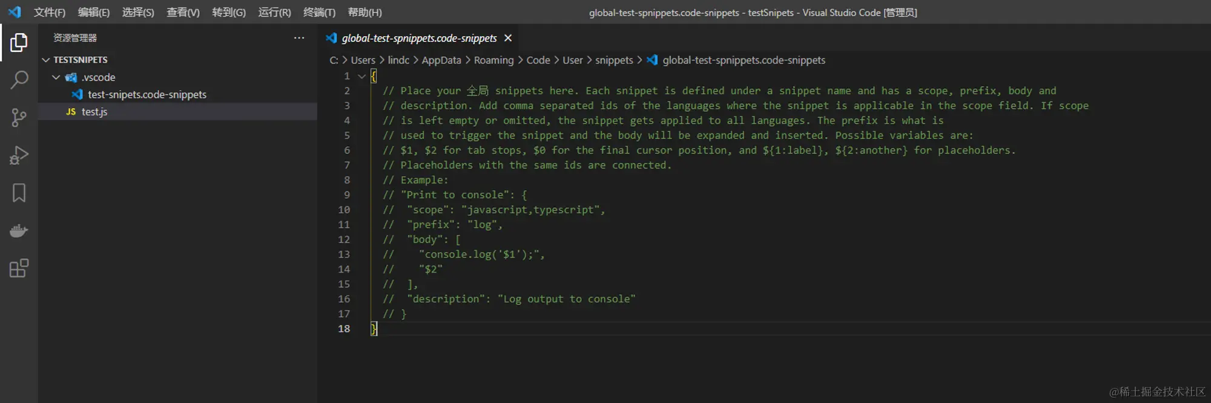1211x403 pixels.
Task: Click line number 18 in the gutter
Action: click(344, 329)
